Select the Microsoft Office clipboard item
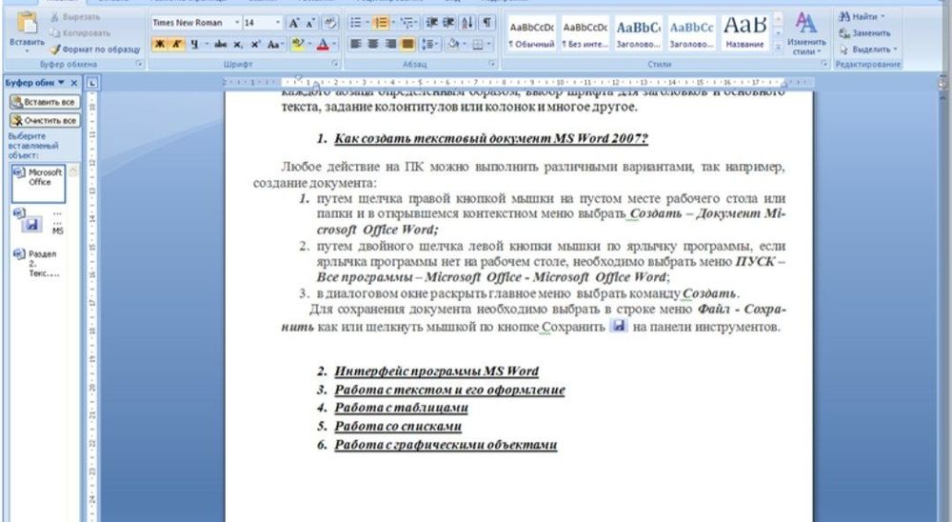Screen dimensions: 952x522 (x=38, y=183)
